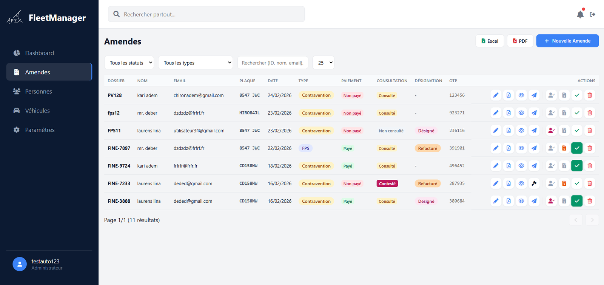Open Personnes section in sidebar
Screen dimensions: 604x285
[49, 91]
